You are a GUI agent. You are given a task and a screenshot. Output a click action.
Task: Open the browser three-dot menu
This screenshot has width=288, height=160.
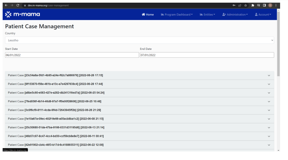276,5
